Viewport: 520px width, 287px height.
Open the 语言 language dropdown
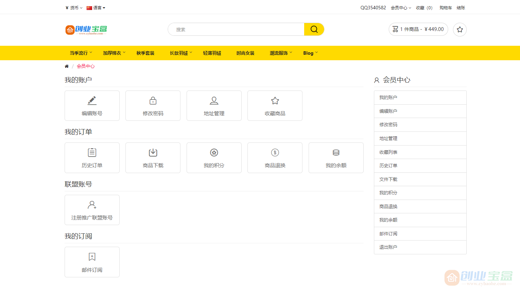96,7
